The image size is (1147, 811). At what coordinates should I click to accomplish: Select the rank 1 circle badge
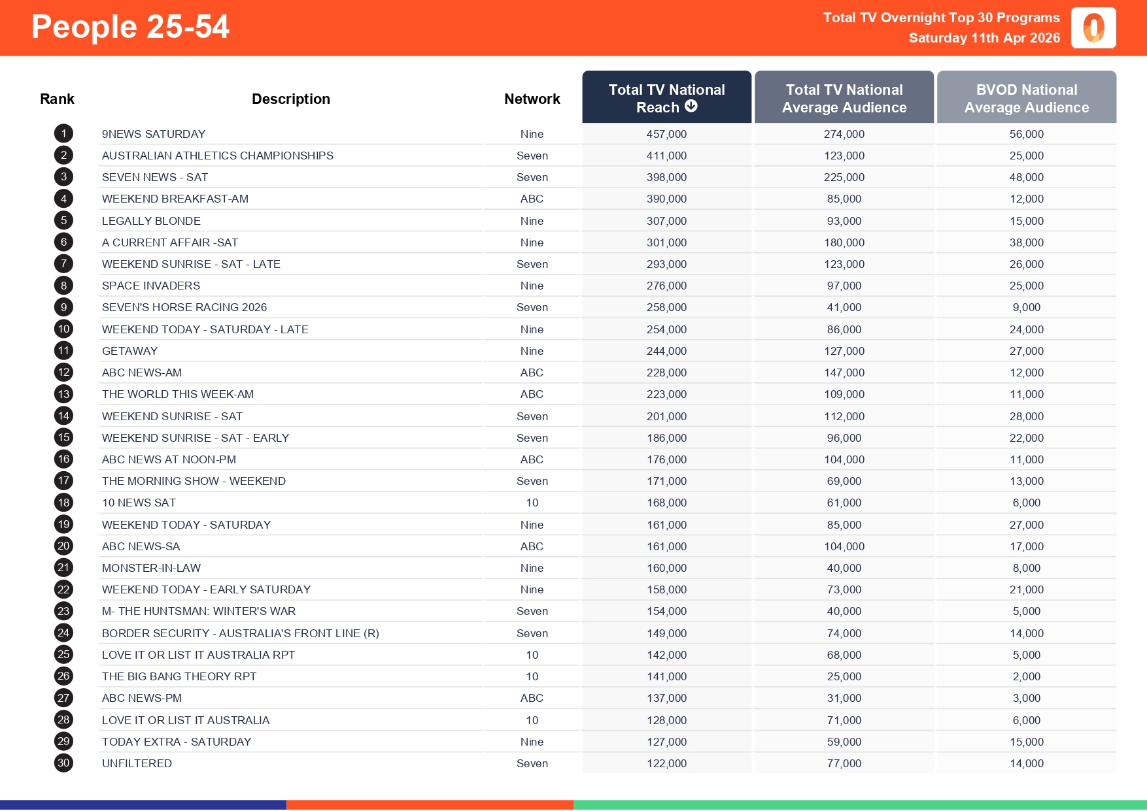pyautogui.click(x=63, y=133)
